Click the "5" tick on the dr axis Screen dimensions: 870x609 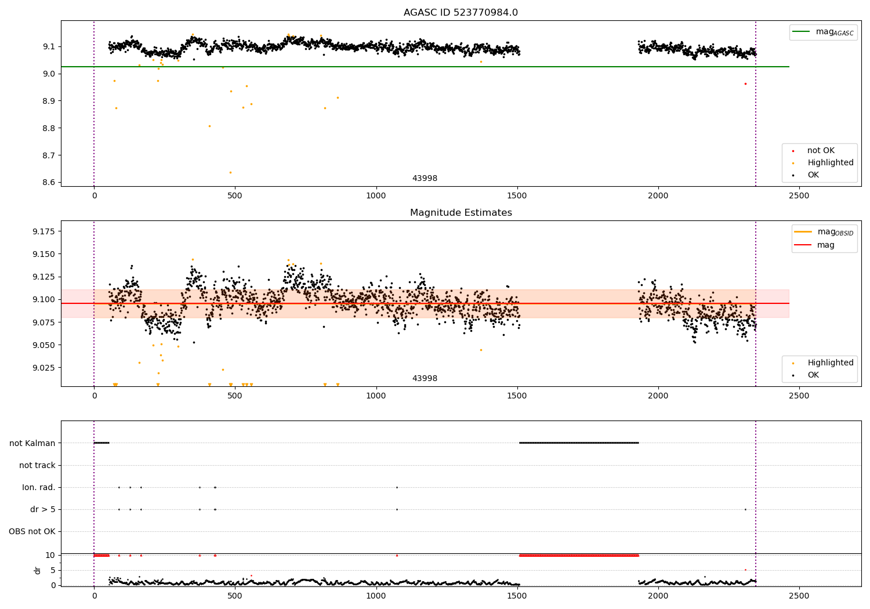click(x=53, y=570)
